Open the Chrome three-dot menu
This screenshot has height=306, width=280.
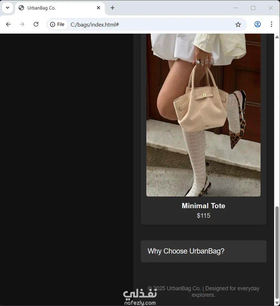[x=271, y=24]
